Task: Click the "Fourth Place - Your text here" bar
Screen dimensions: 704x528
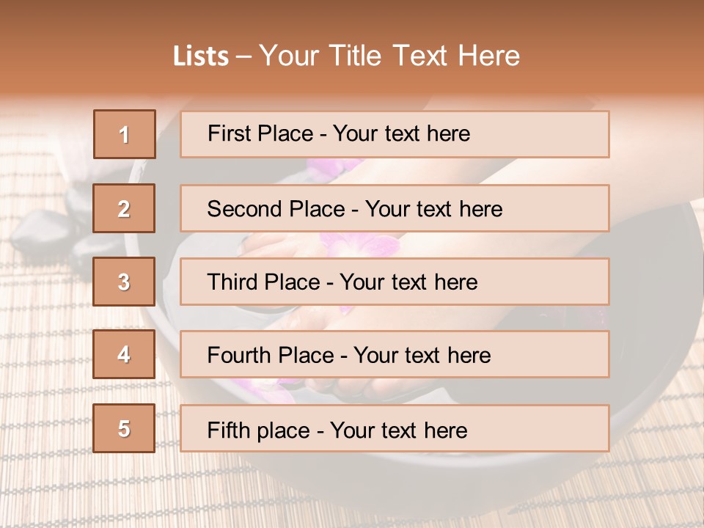Action: point(395,355)
